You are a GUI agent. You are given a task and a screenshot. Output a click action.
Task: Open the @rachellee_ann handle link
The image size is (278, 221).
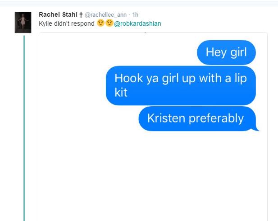pos(106,15)
